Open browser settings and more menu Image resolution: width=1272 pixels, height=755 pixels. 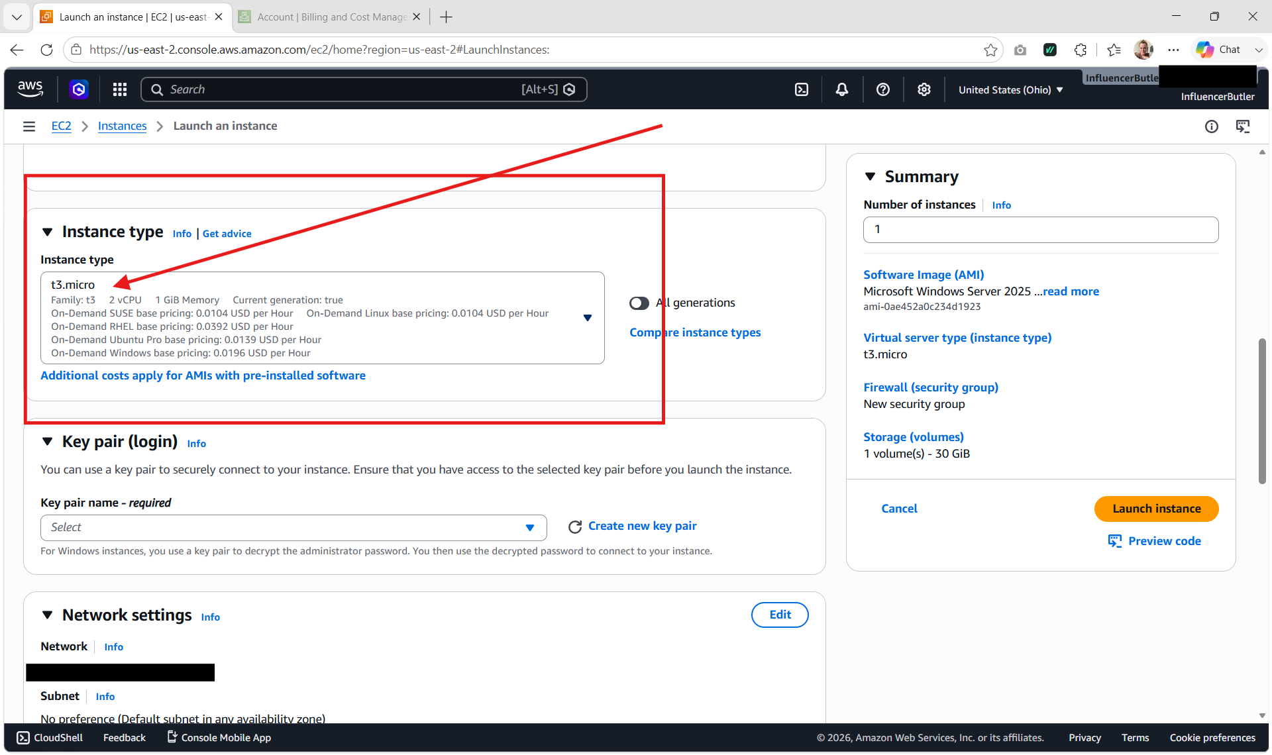(1173, 50)
